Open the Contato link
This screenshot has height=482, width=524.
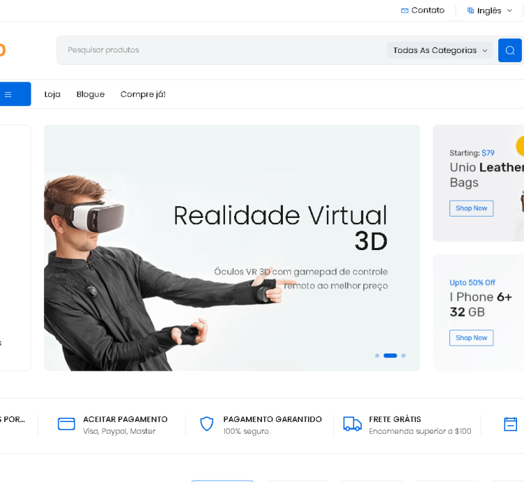click(x=428, y=10)
